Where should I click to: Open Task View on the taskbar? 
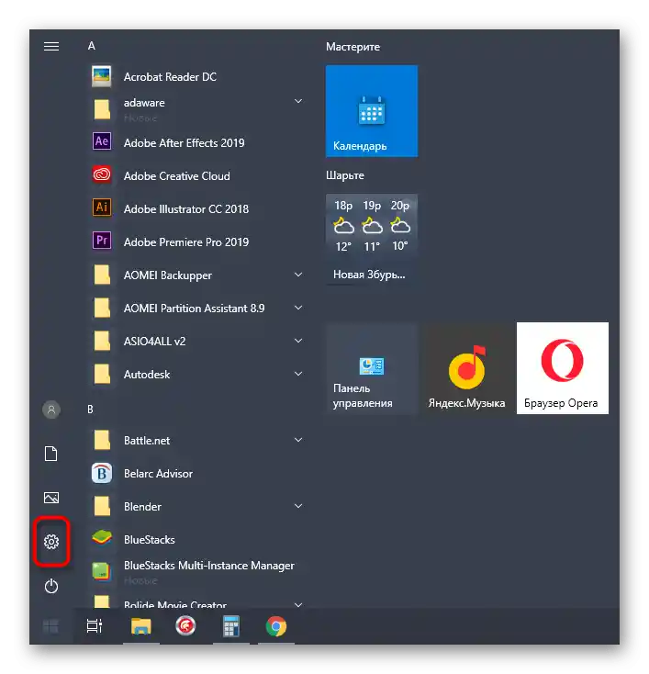[95, 626]
